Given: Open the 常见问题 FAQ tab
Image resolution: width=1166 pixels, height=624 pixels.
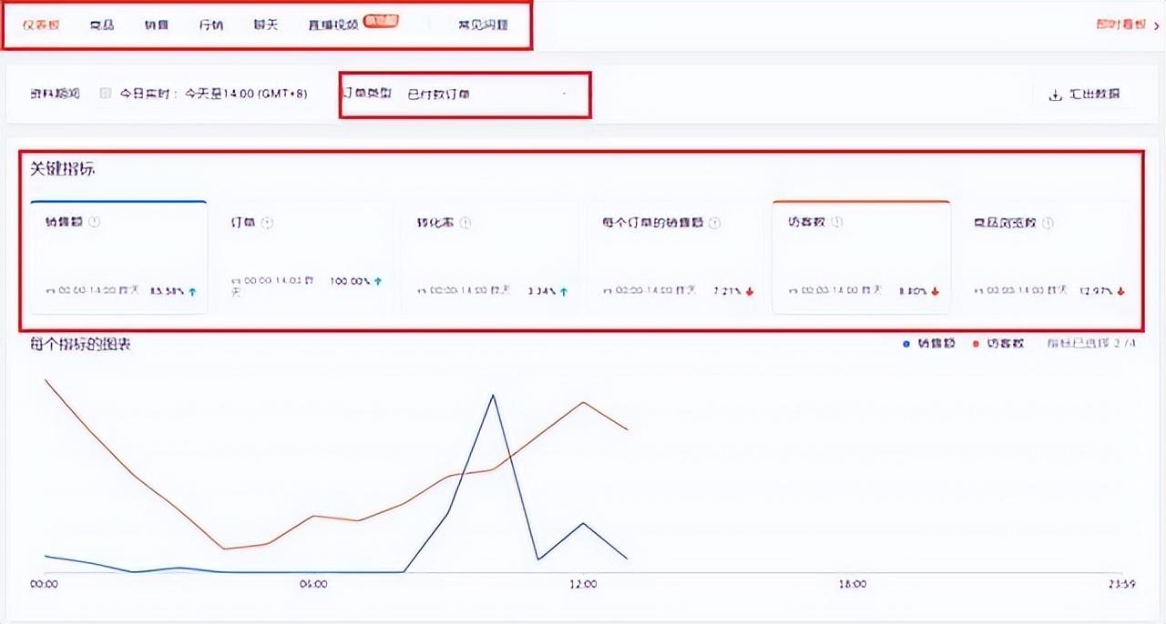Looking at the screenshot, I should pyautogui.click(x=483, y=25).
